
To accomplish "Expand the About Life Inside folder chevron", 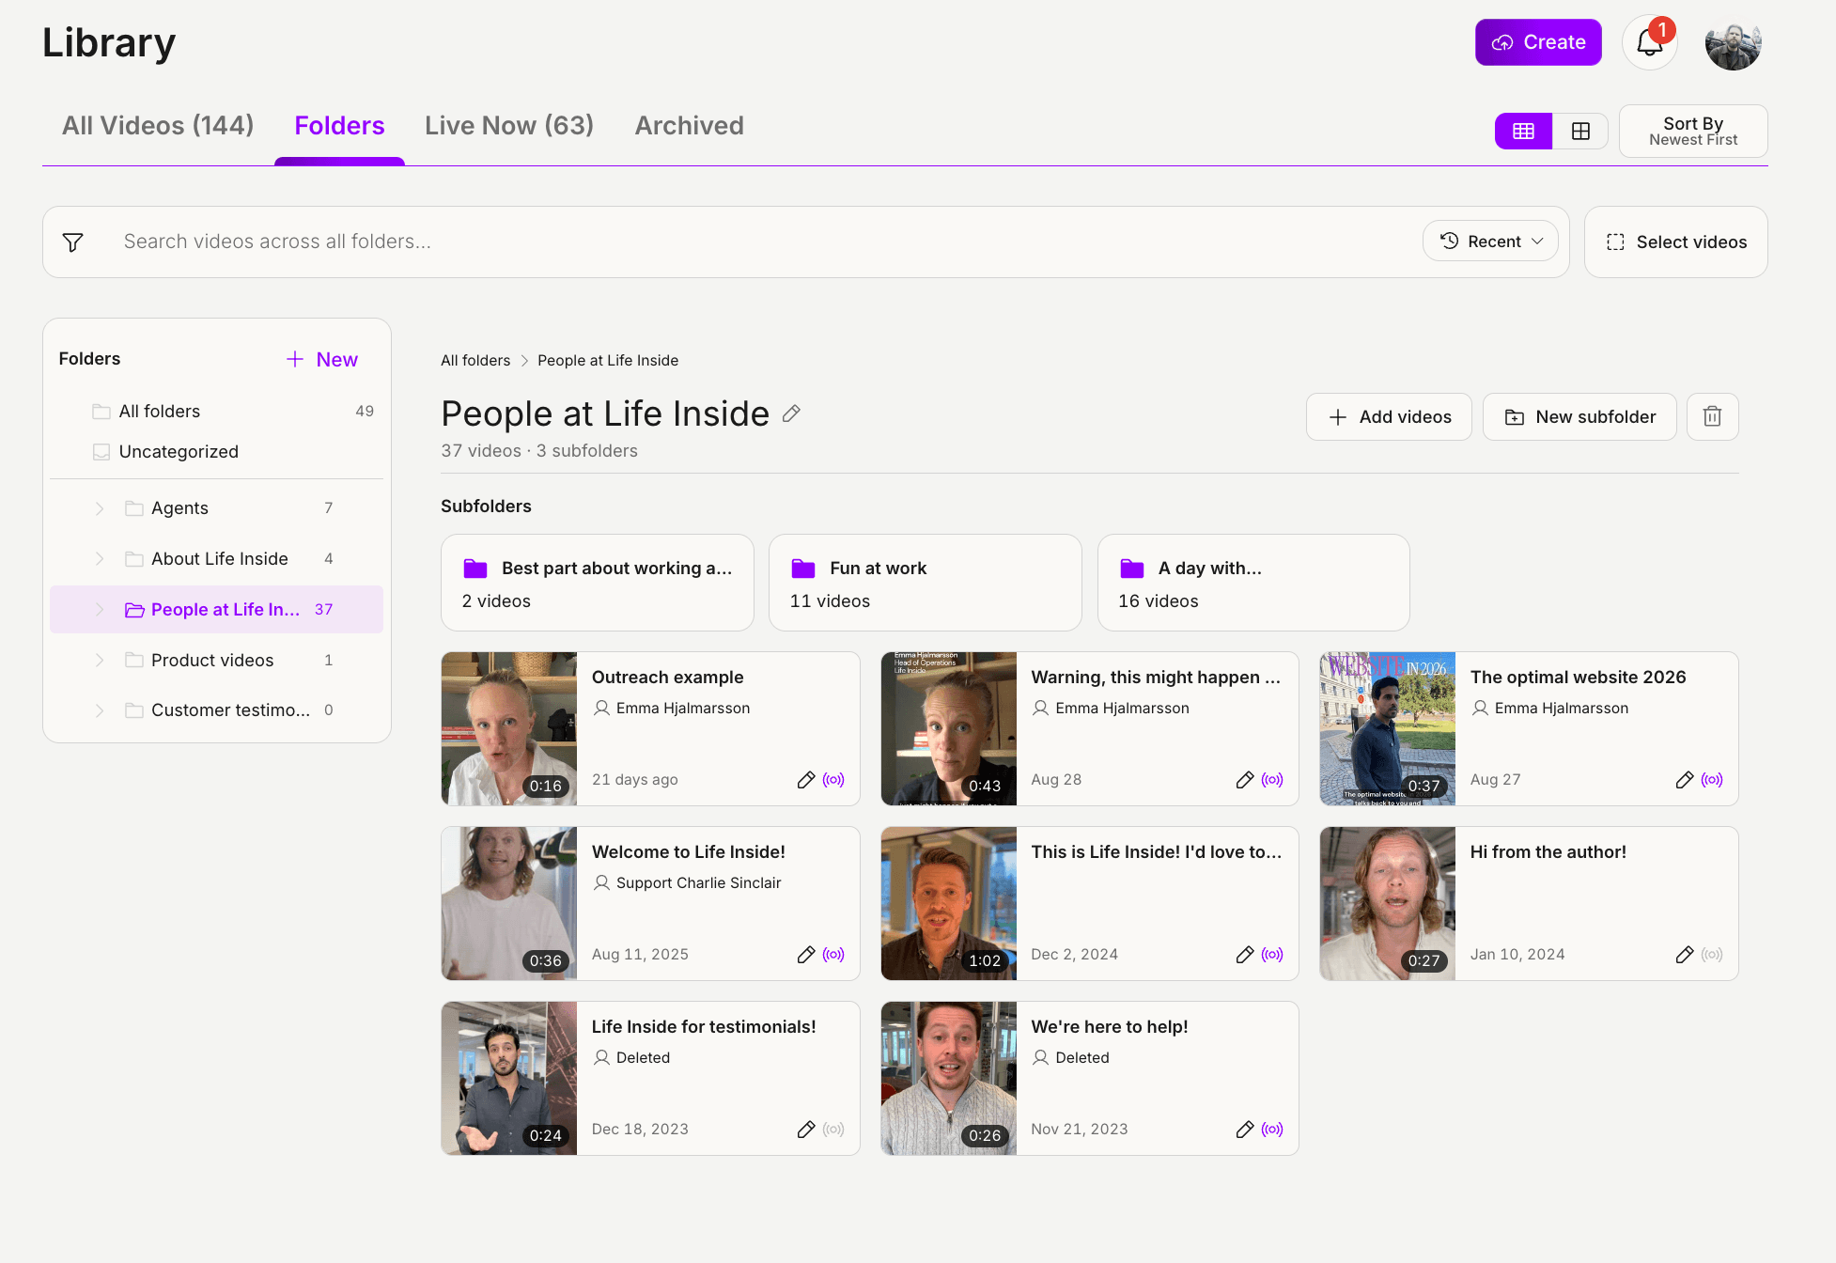I will pos(100,559).
